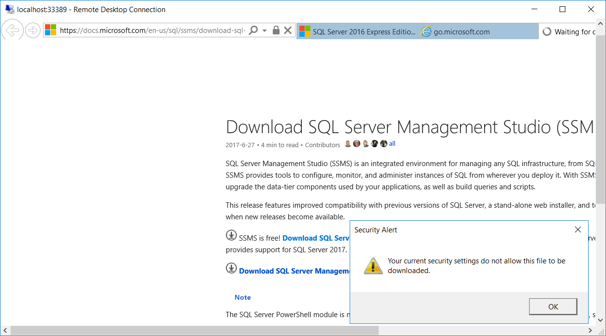Stop page loading with the X icon
Screen dimensions: 606x336
point(288,31)
